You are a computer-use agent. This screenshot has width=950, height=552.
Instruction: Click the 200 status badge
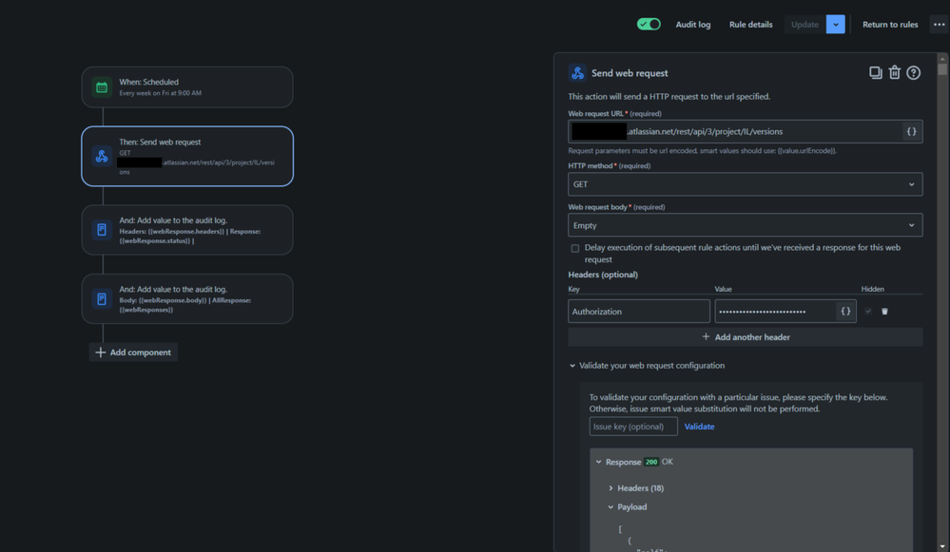pyautogui.click(x=651, y=462)
